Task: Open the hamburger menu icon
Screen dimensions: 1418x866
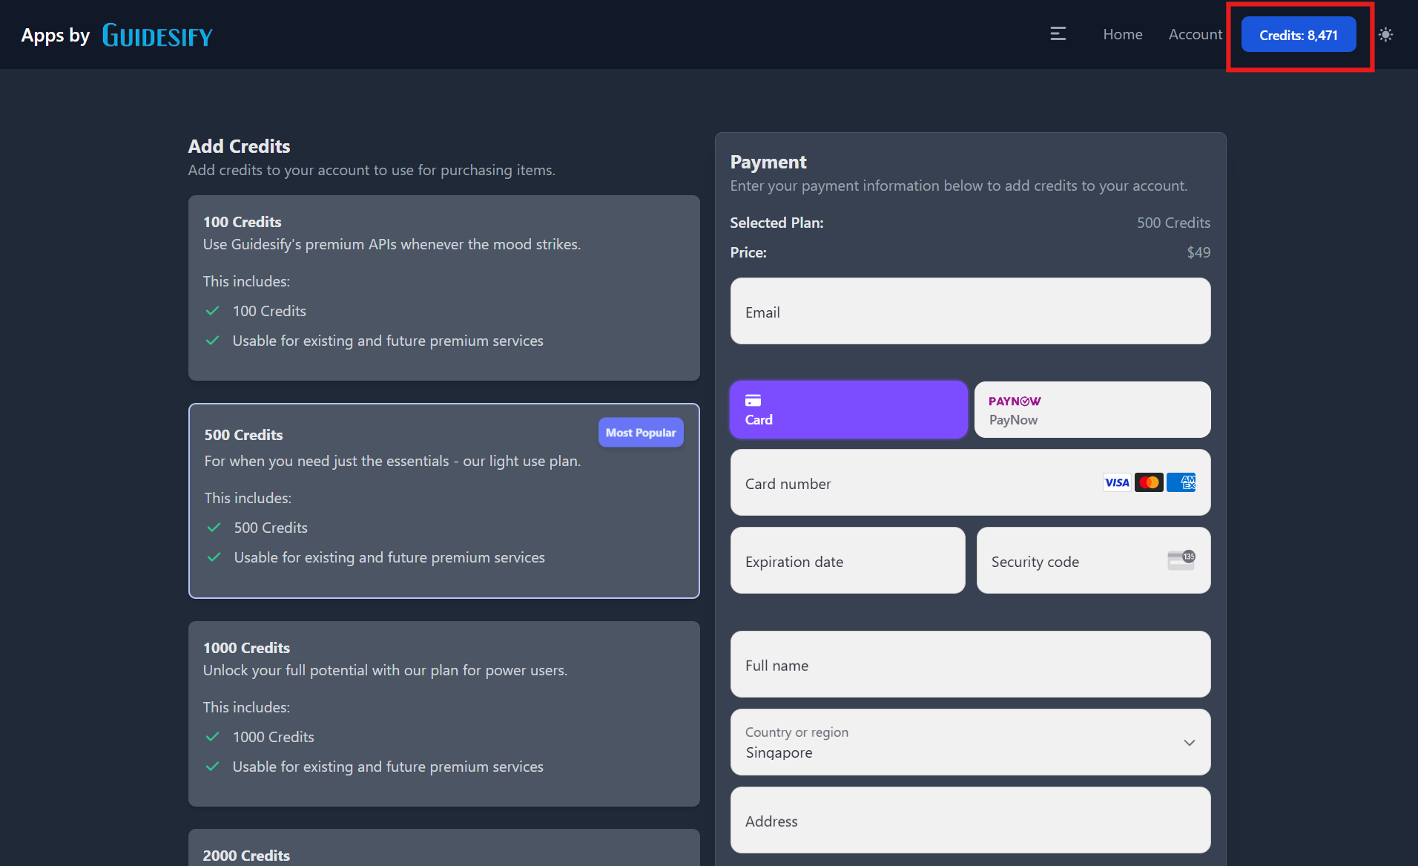Action: click(x=1058, y=34)
